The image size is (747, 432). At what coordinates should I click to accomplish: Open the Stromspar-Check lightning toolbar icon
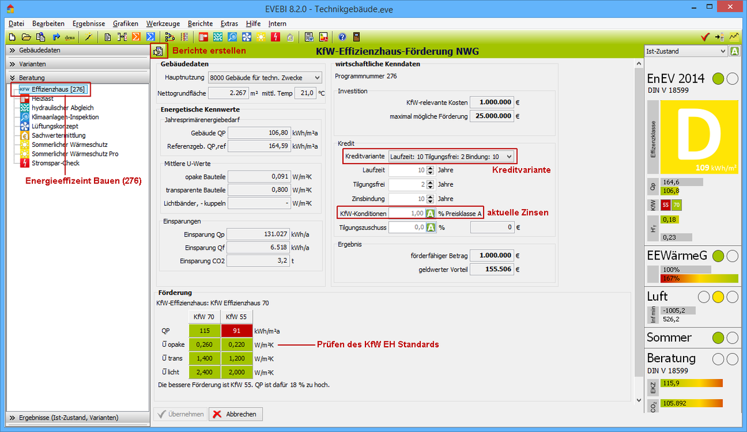click(275, 37)
